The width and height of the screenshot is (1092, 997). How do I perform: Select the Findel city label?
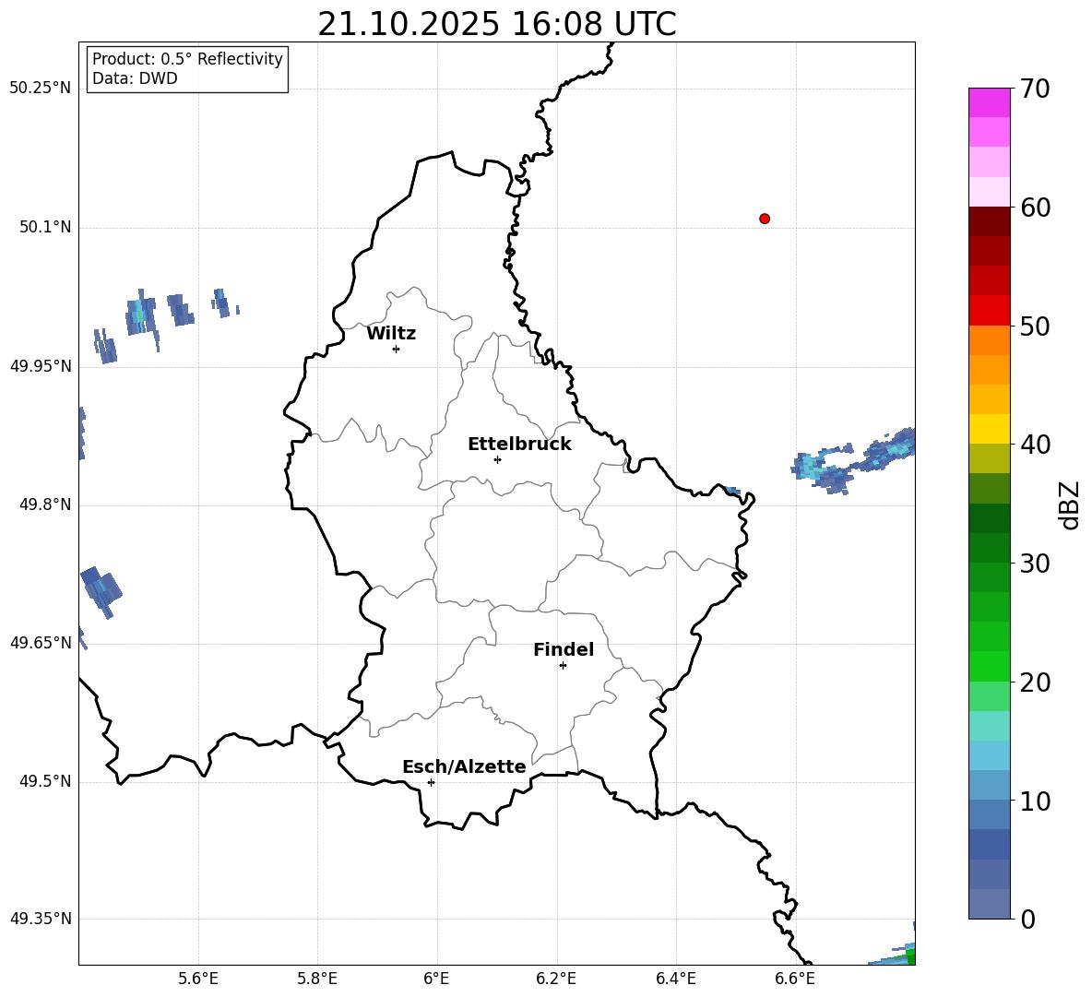(x=564, y=649)
